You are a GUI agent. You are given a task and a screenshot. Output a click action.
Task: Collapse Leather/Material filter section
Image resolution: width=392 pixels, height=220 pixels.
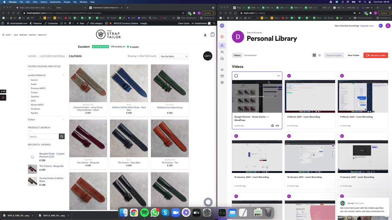63,75
